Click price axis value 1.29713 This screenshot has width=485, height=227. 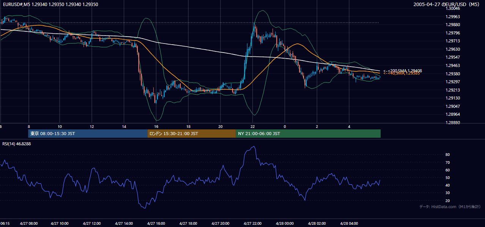(453, 41)
